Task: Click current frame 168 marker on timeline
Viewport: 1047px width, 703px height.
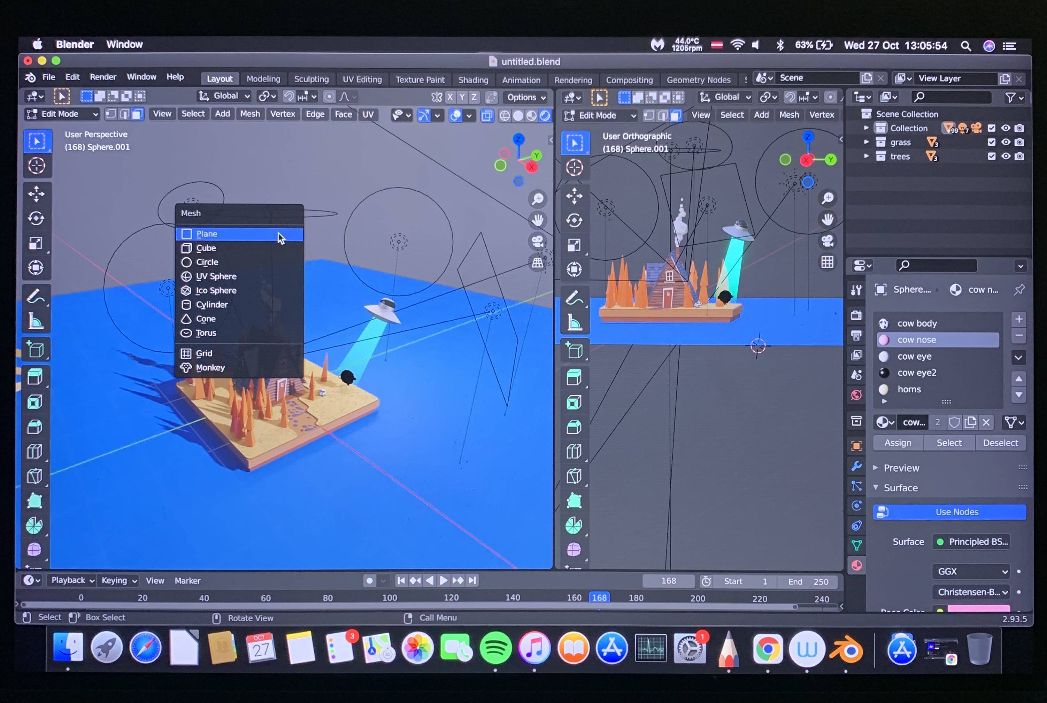Action: point(599,598)
